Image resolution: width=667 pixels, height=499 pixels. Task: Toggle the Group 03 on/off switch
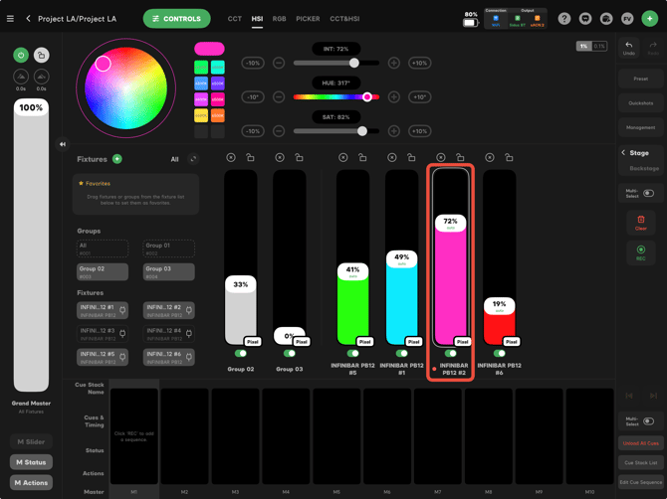pyautogui.click(x=290, y=353)
